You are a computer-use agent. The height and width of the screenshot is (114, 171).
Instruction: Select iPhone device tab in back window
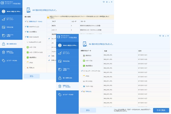(11, 12)
